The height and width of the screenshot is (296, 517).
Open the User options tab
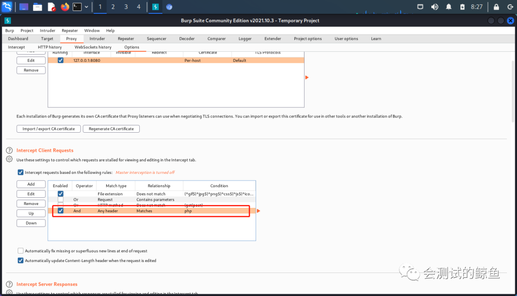tap(346, 39)
